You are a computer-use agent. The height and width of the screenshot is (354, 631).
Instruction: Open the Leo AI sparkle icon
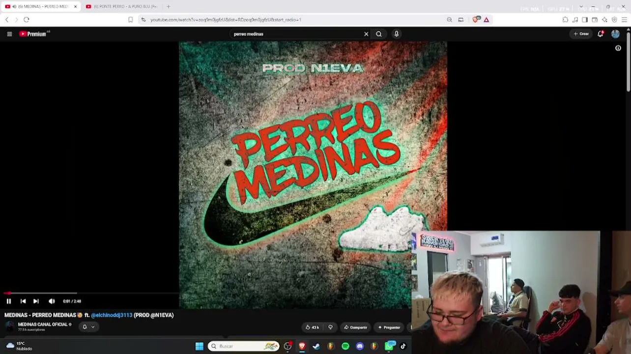(x=604, y=20)
